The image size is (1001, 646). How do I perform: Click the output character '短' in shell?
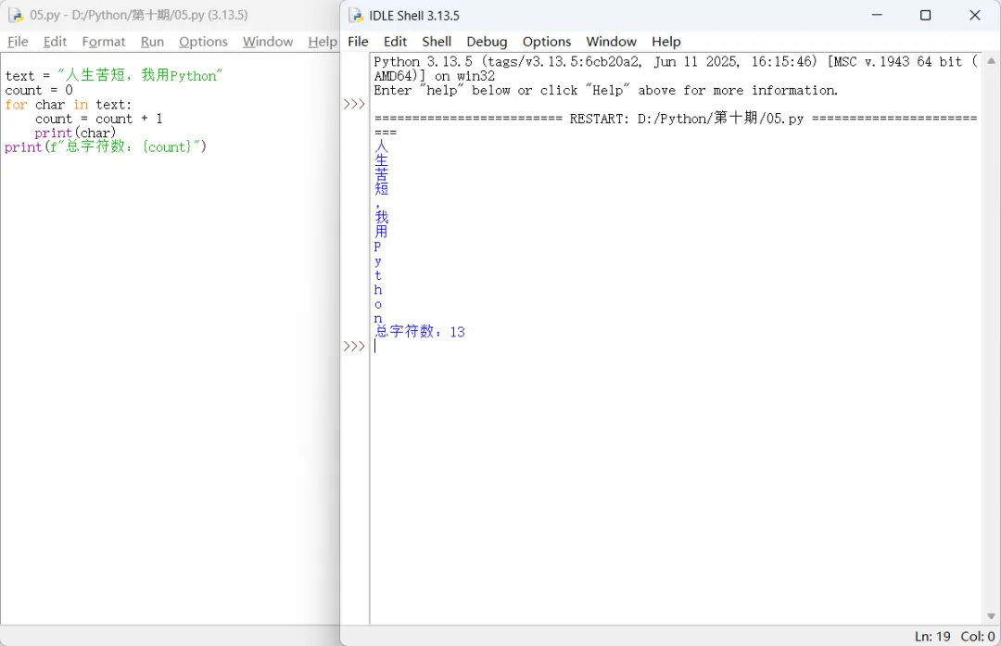point(381,188)
